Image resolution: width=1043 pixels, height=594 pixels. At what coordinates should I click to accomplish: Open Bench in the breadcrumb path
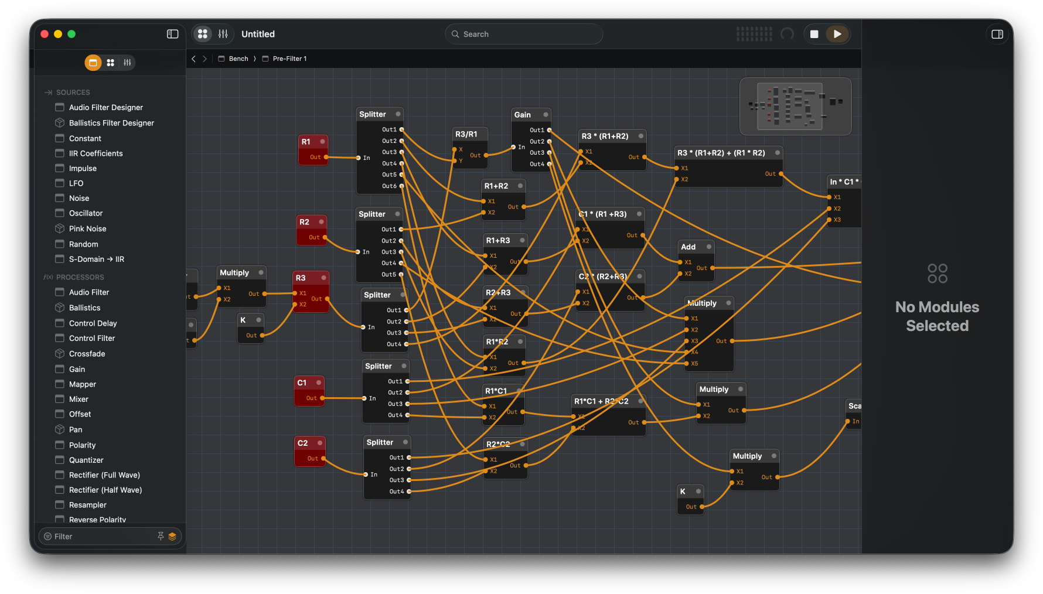(x=238, y=59)
